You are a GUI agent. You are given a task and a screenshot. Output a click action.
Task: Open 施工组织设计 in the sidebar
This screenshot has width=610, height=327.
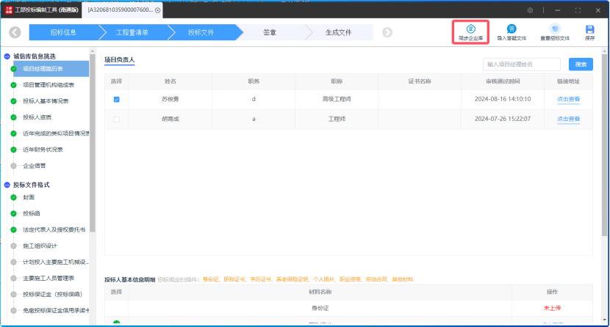tap(40, 246)
